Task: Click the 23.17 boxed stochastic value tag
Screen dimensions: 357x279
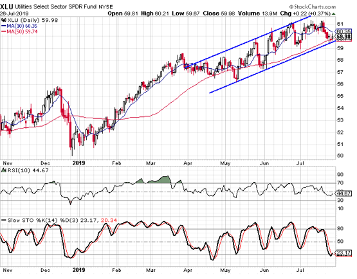Action: pos(343,253)
